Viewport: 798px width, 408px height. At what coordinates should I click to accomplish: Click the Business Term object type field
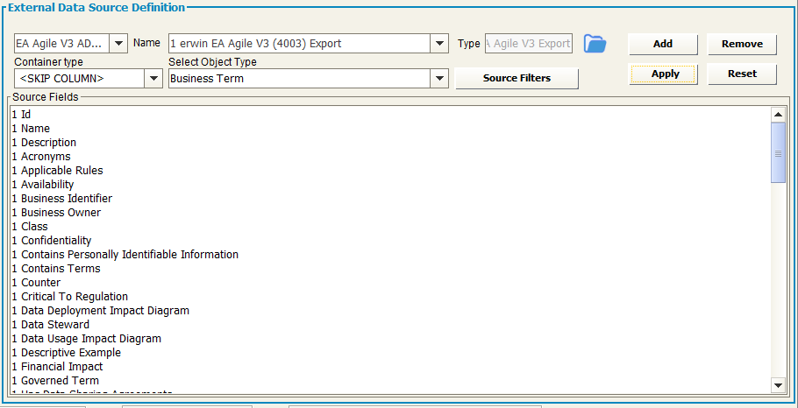click(x=299, y=79)
